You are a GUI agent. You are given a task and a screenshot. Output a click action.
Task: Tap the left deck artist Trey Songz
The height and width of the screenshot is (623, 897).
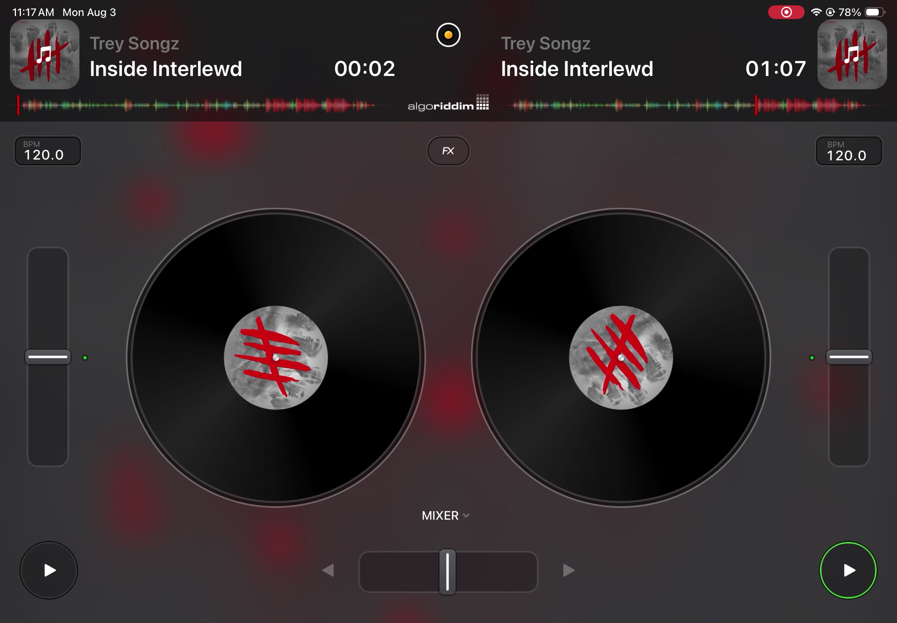click(x=134, y=43)
